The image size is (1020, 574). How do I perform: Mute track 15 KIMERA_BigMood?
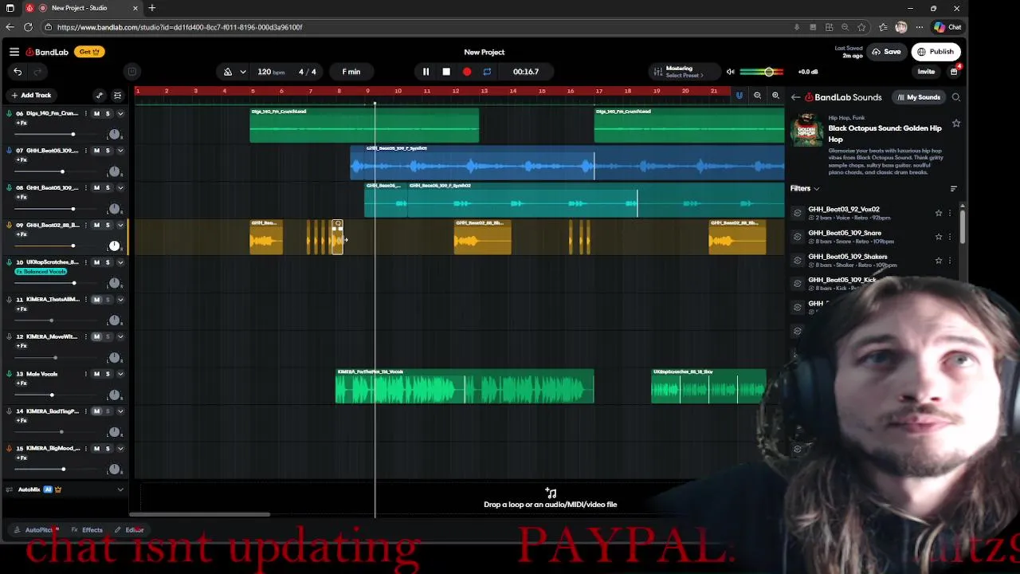point(96,448)
